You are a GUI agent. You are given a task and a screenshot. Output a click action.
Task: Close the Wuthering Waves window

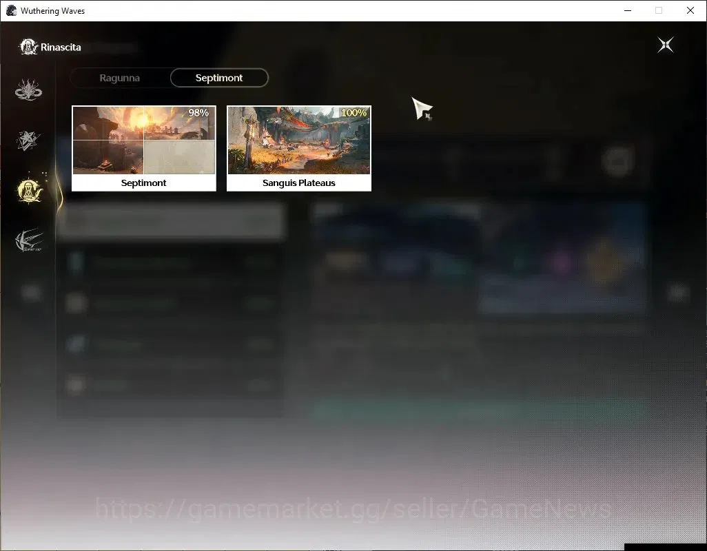[x=690, y=10]
